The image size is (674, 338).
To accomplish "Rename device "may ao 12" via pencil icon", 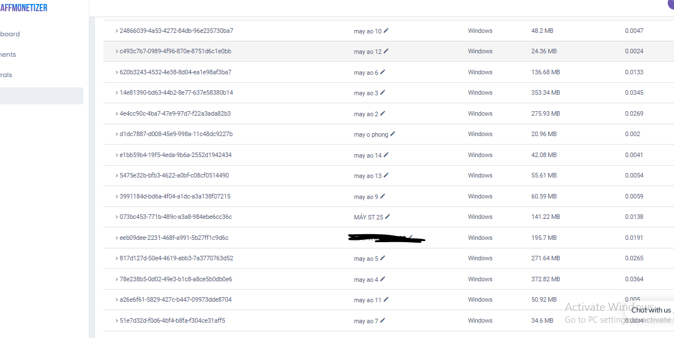I will [x=386, y=51].
